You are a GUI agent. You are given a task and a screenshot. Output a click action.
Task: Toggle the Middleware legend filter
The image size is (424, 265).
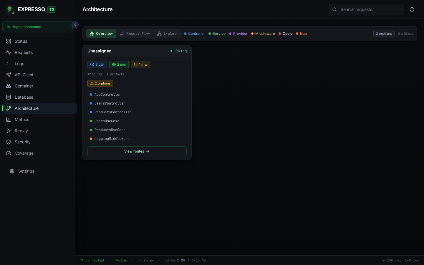coord(263,34)
